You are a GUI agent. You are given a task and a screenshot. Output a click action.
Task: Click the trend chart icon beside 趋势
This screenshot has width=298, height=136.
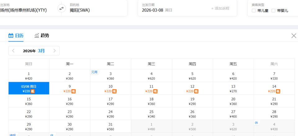[37, 35]
